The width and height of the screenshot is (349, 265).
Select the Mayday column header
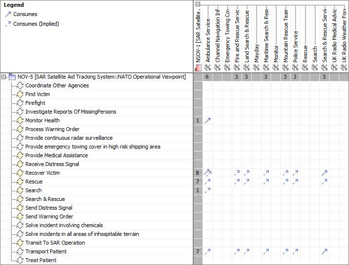click(x=256, y=53)
